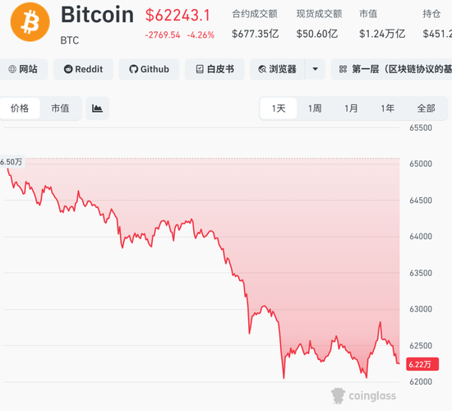Select the 1月 time range
This screenshot has height=411, width=452.
[351, 109]
